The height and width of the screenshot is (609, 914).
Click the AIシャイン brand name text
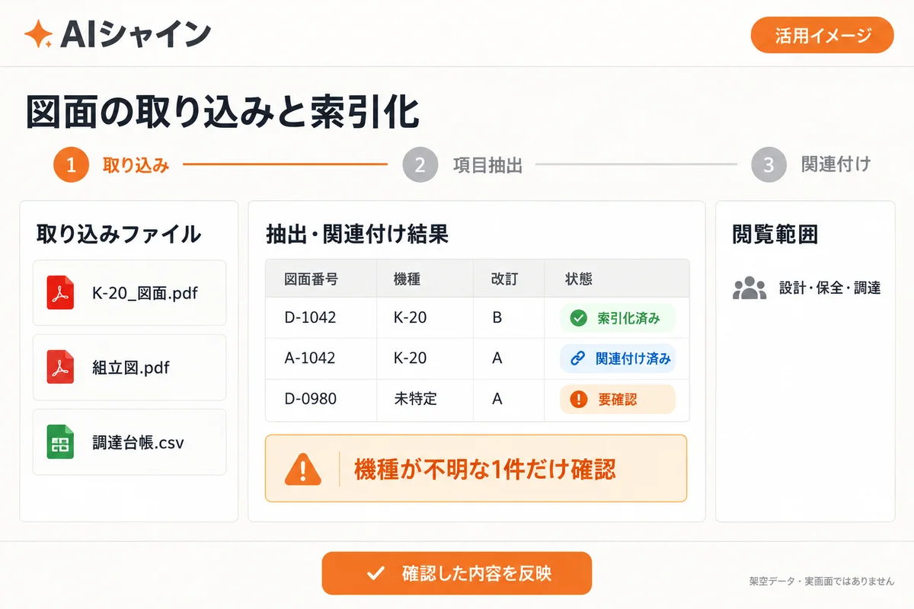click(135, 34)
